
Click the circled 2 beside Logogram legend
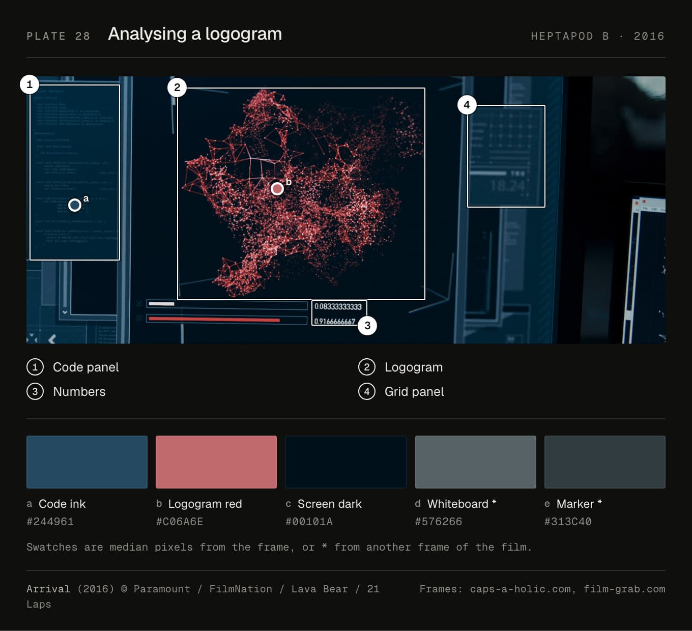(367, 367)
